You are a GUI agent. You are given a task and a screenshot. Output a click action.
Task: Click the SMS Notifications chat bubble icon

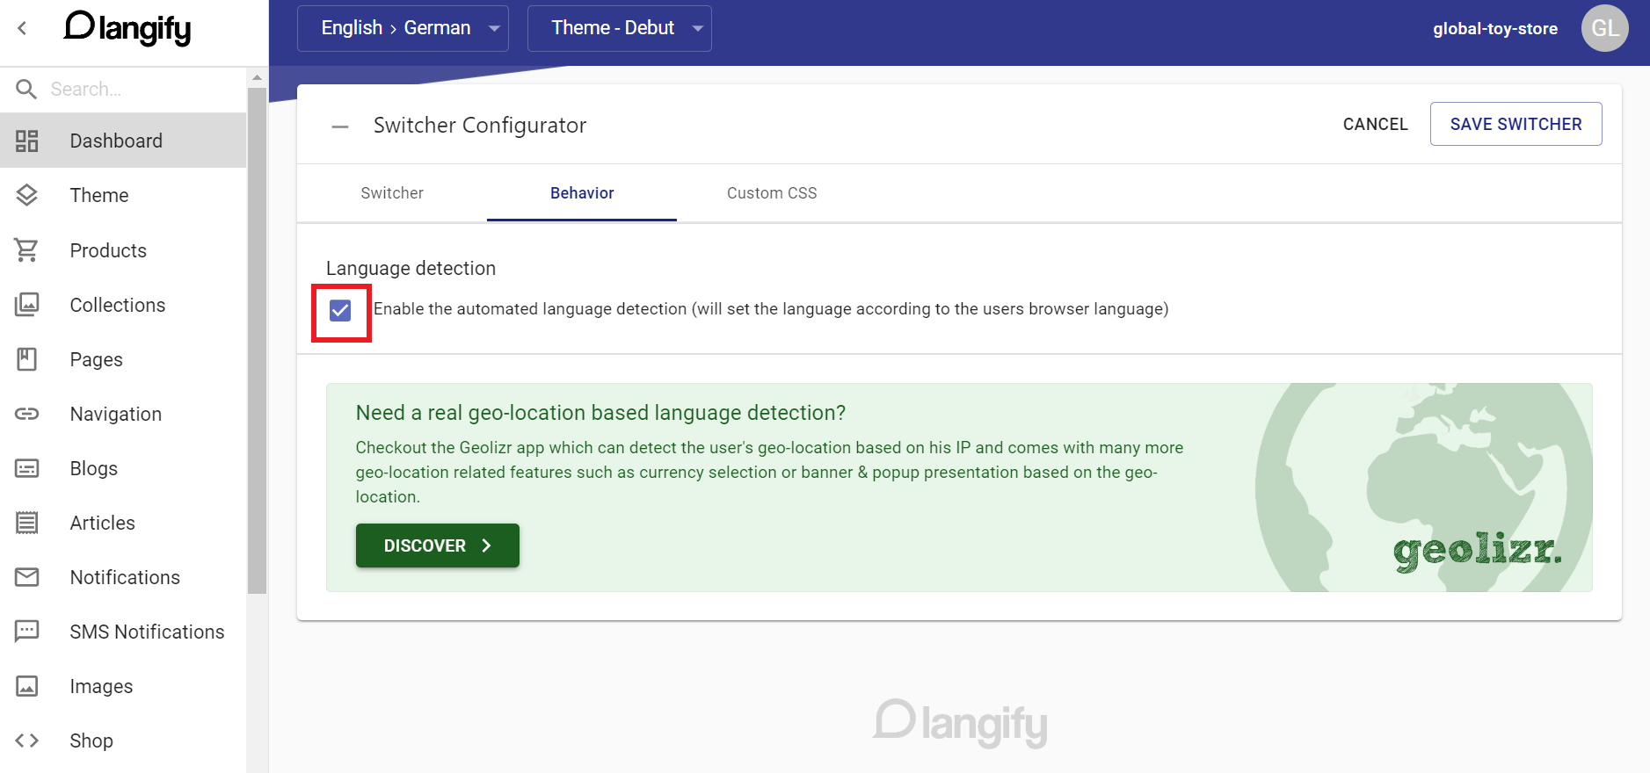click(26, 632)
